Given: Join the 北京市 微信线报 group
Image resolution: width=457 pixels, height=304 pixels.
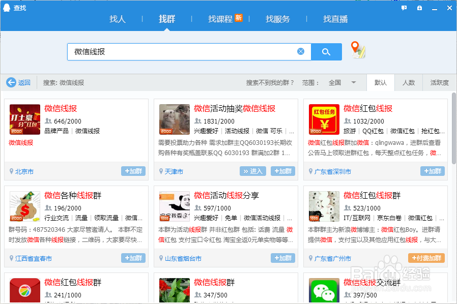Looking at the screenshot, I should [133, 171].
